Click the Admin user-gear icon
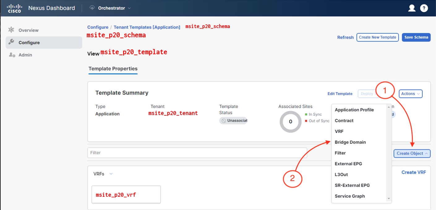 pyautogui.click(x=12, y=55)
